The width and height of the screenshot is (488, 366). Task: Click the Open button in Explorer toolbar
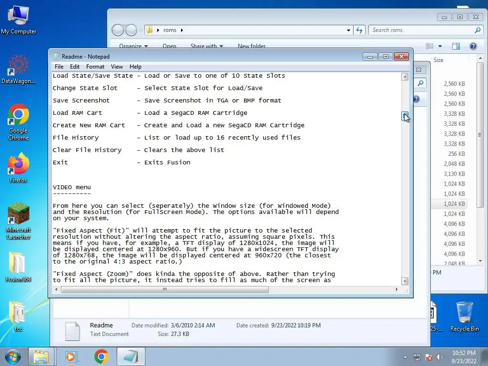point(169,46)
